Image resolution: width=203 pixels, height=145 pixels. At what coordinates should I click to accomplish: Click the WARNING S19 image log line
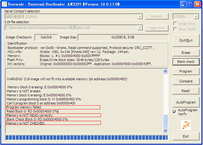tap(67, 79)
